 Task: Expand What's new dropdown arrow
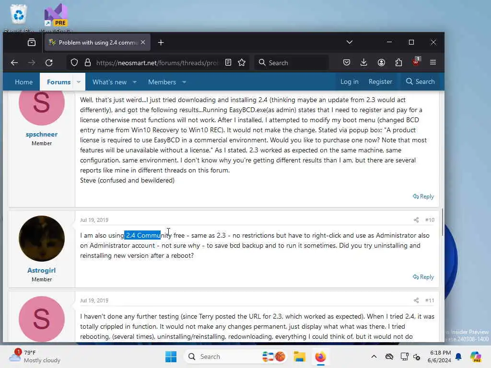click(x=135, y=82)
